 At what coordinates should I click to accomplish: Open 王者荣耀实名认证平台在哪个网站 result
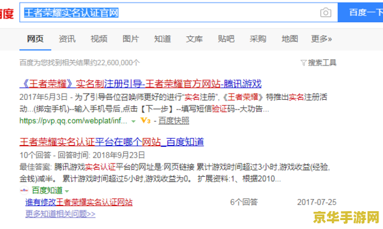(112, 142)
